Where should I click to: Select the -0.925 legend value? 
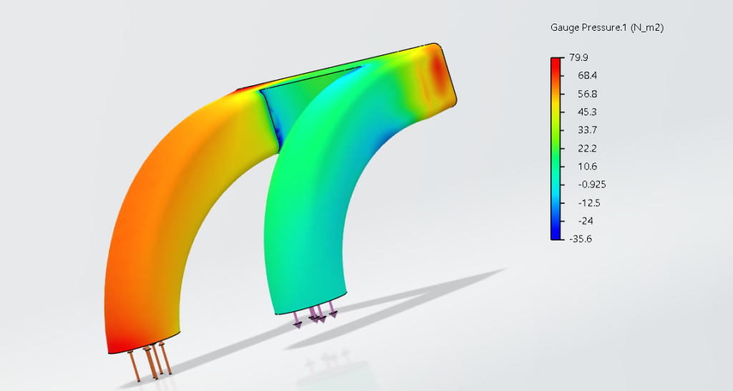592,184
